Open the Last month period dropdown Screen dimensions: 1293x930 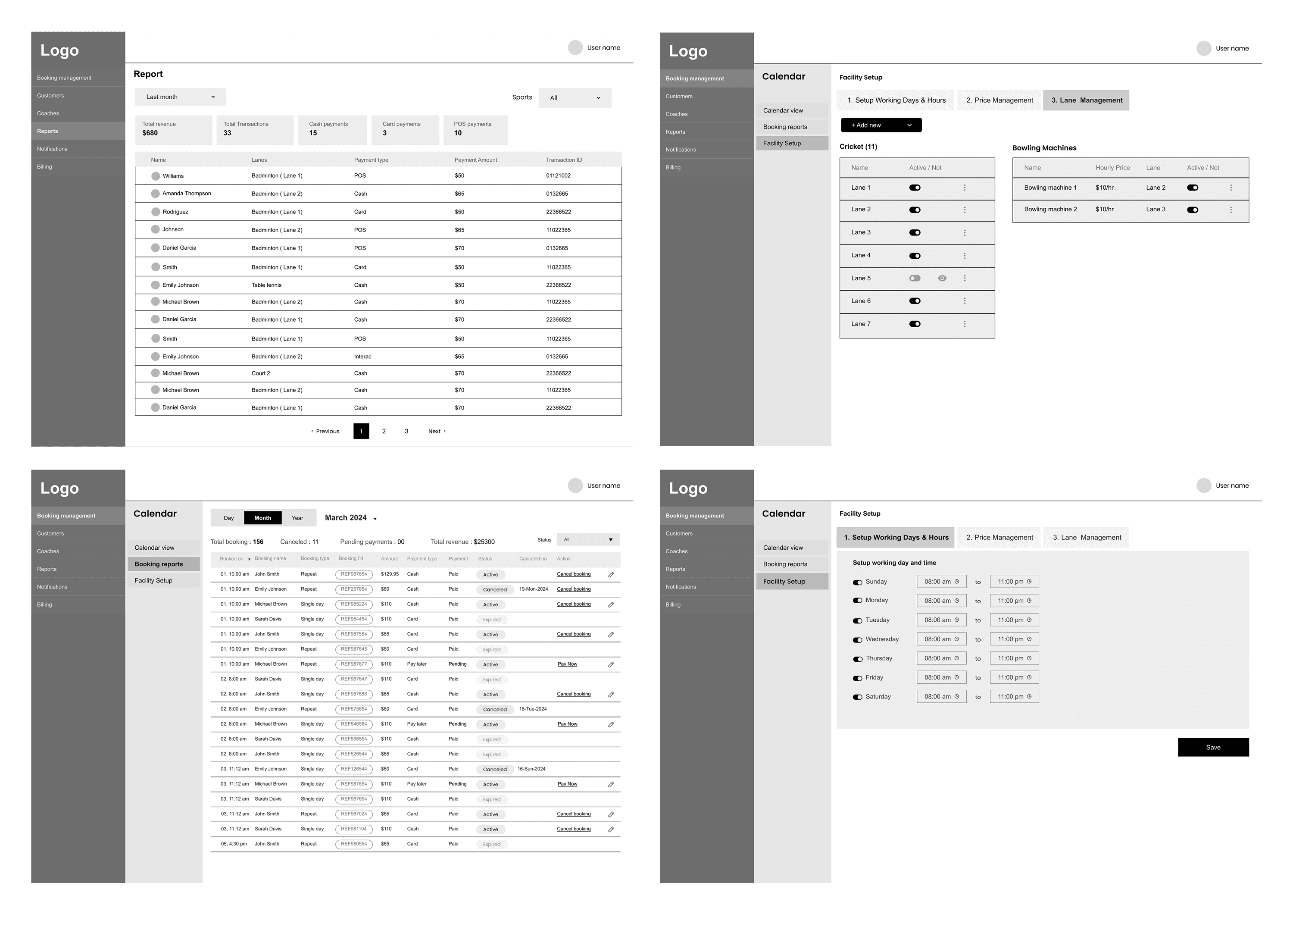coord(180,97)
